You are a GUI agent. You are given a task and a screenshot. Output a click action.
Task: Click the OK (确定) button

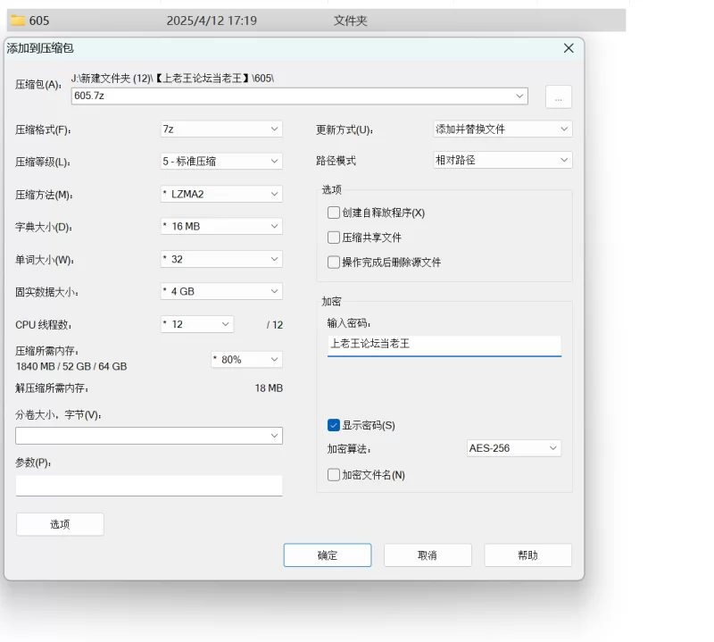(x=328, y=555)
